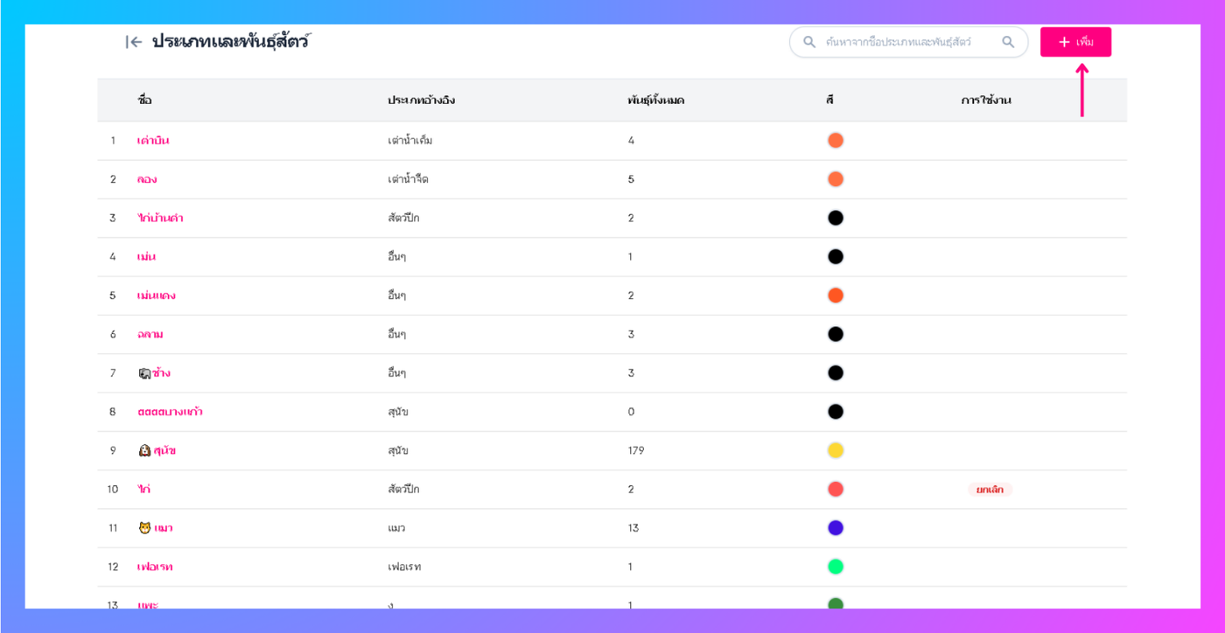The width and height of the screenshot is (1225, 633).
Task: Click the green color dot for เฟอเรท
Action: click(x=836, y=567)
